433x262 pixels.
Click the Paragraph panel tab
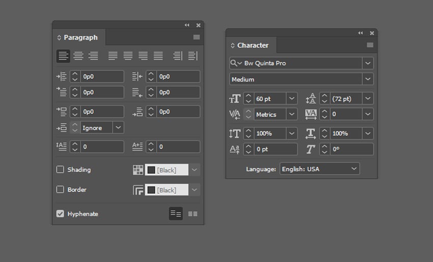point(79,38)
